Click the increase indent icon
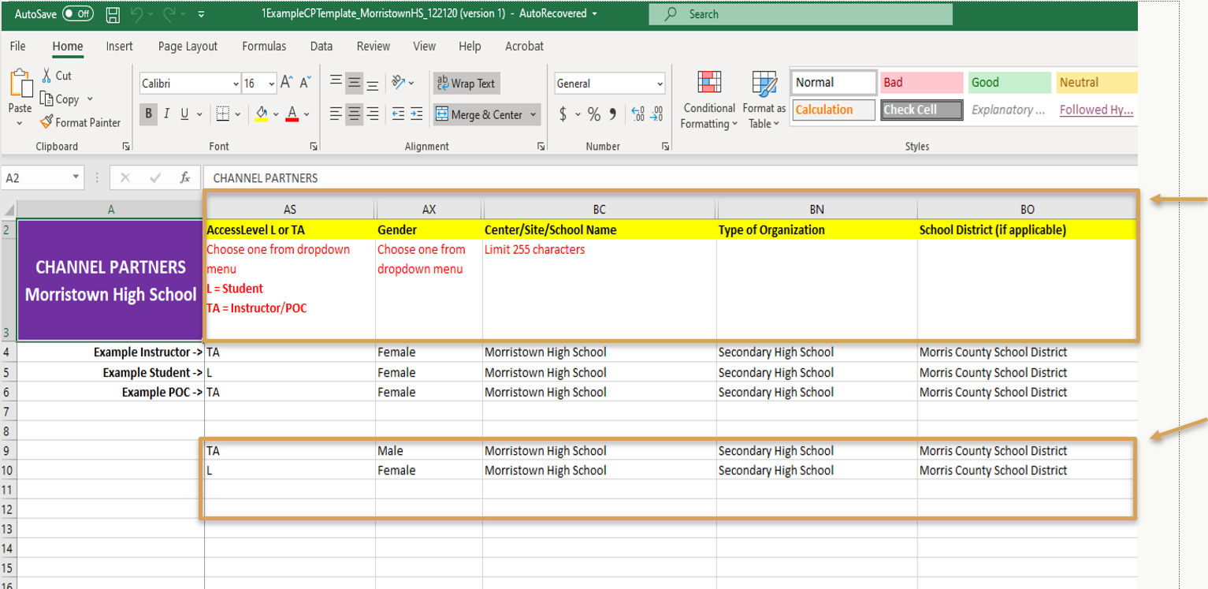 click(417, 114)
